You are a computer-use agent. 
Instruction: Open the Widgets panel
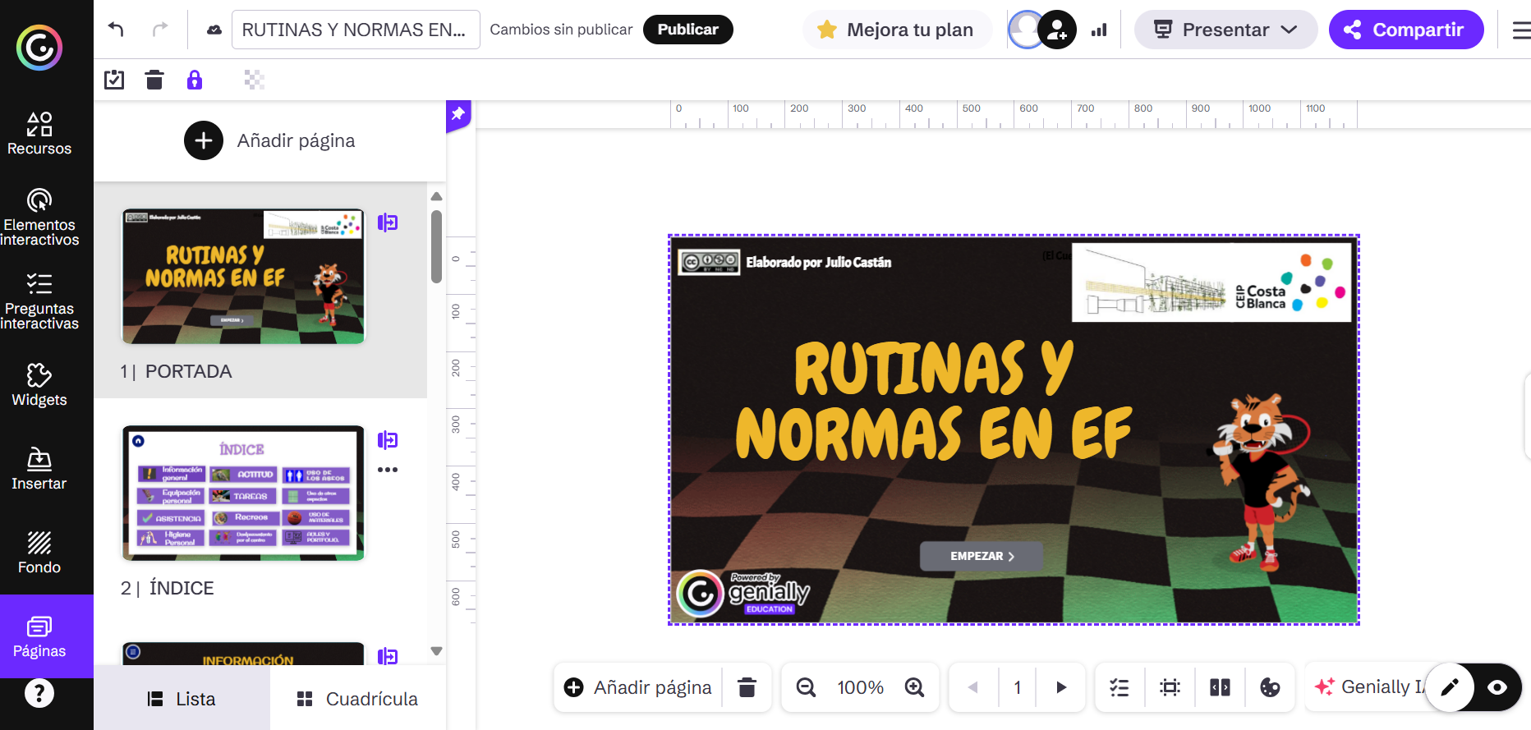click(39, 384)
